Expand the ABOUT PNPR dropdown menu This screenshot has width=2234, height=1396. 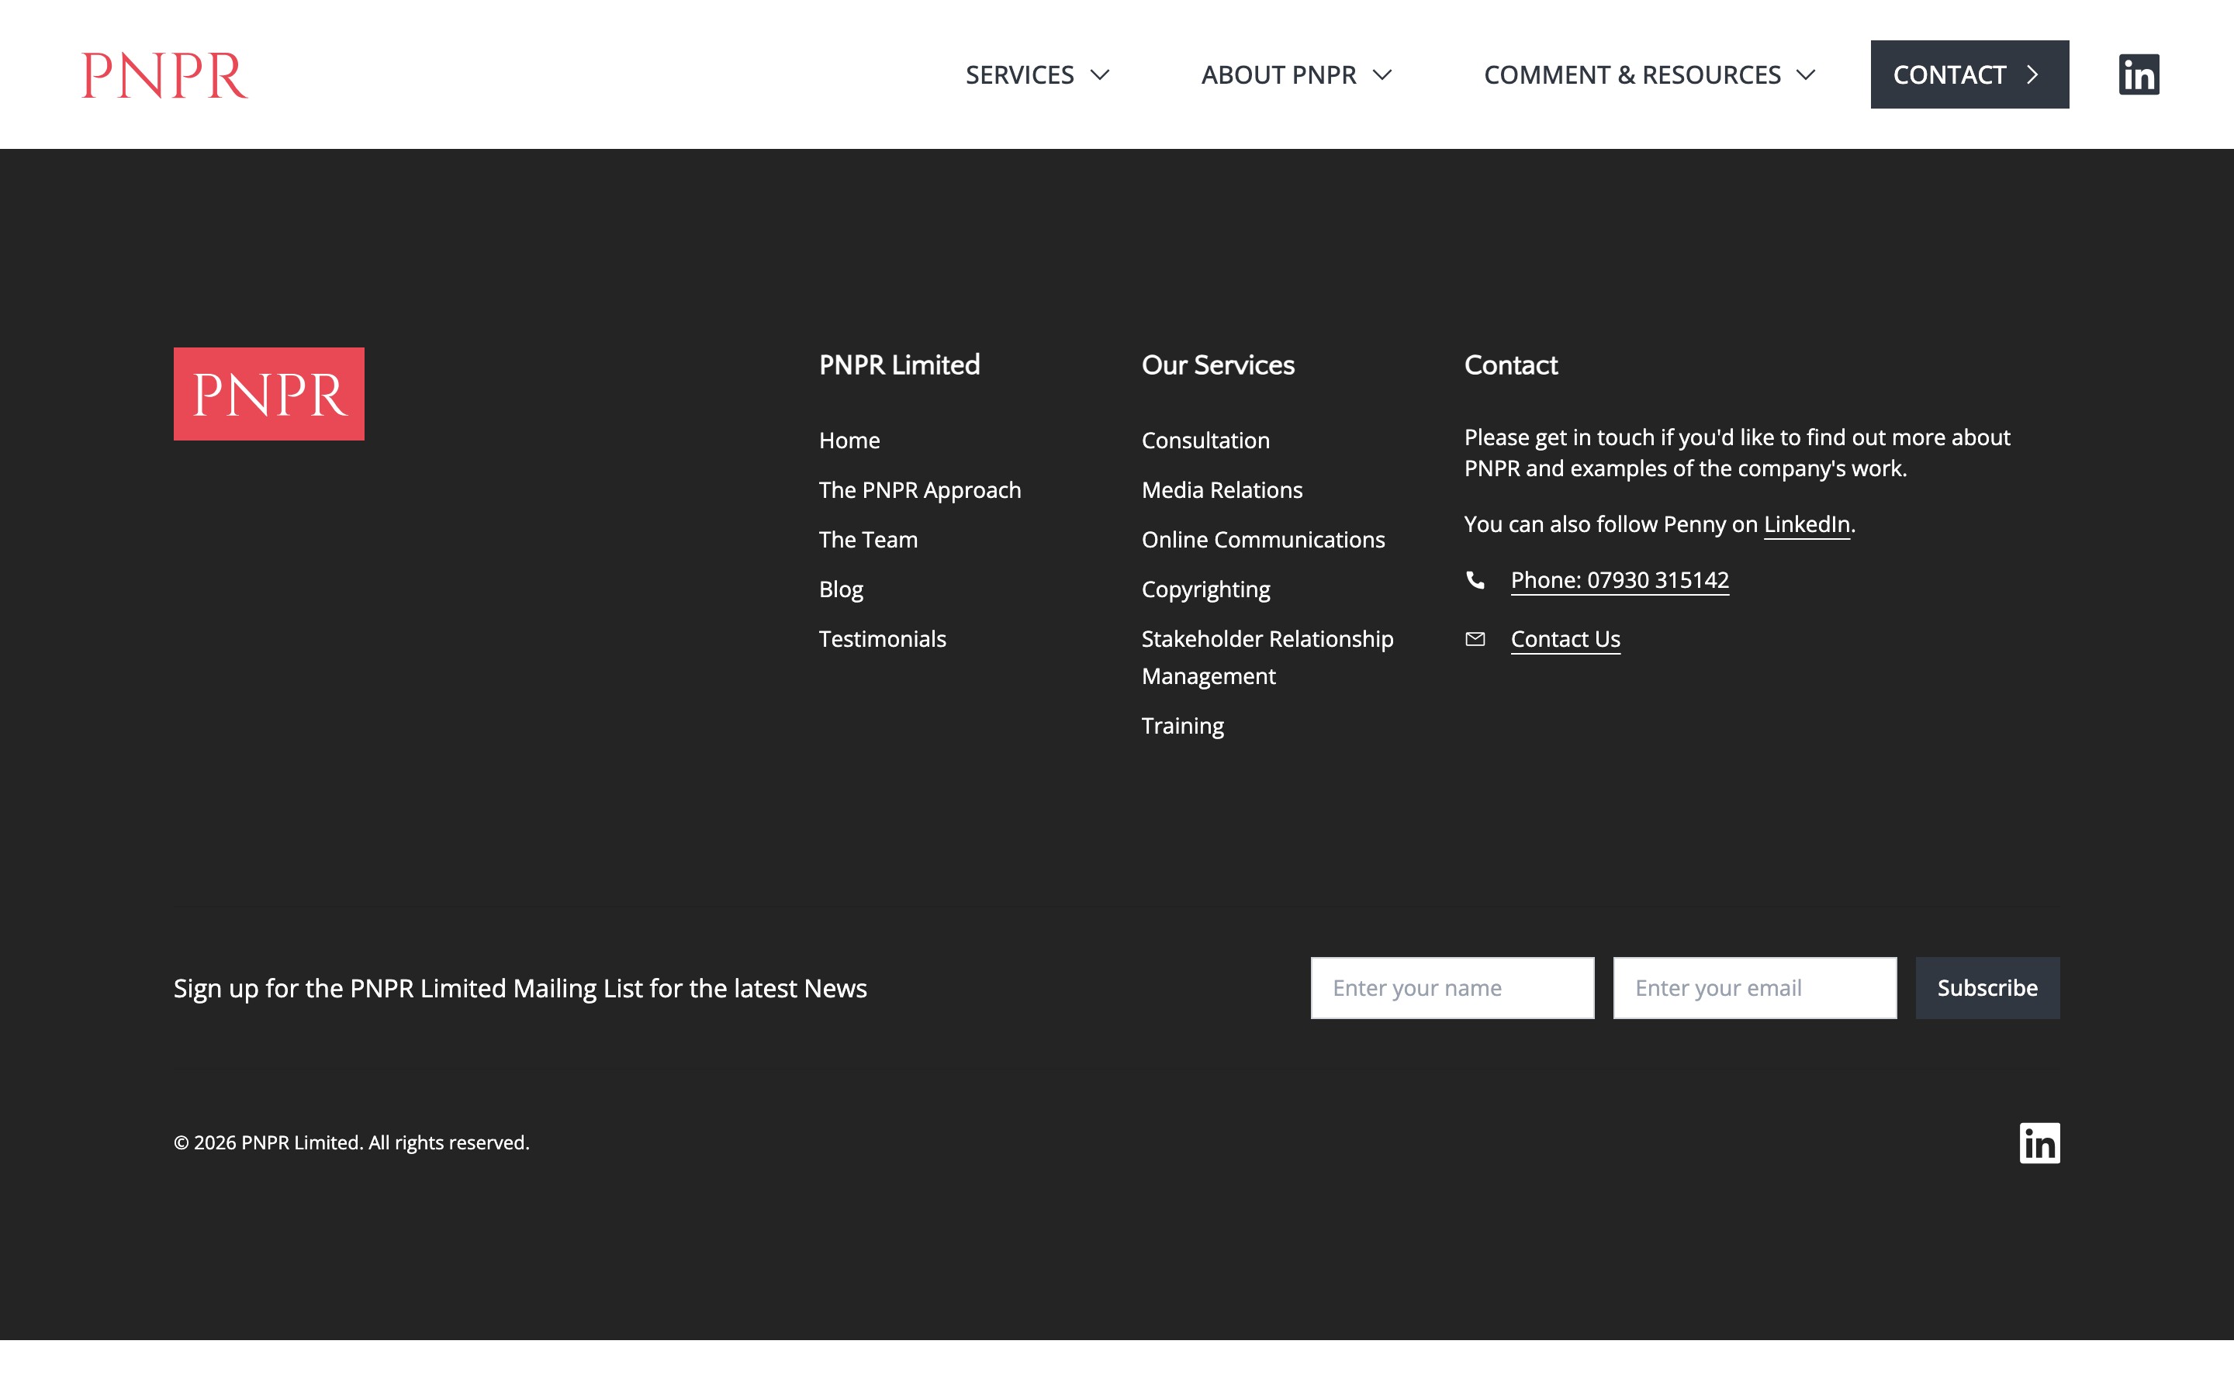click(1294, 74)
